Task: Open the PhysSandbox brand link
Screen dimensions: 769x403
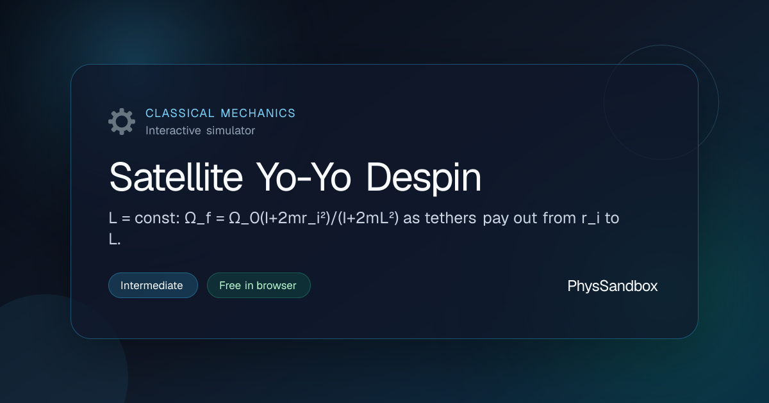Action: [613, 286]
